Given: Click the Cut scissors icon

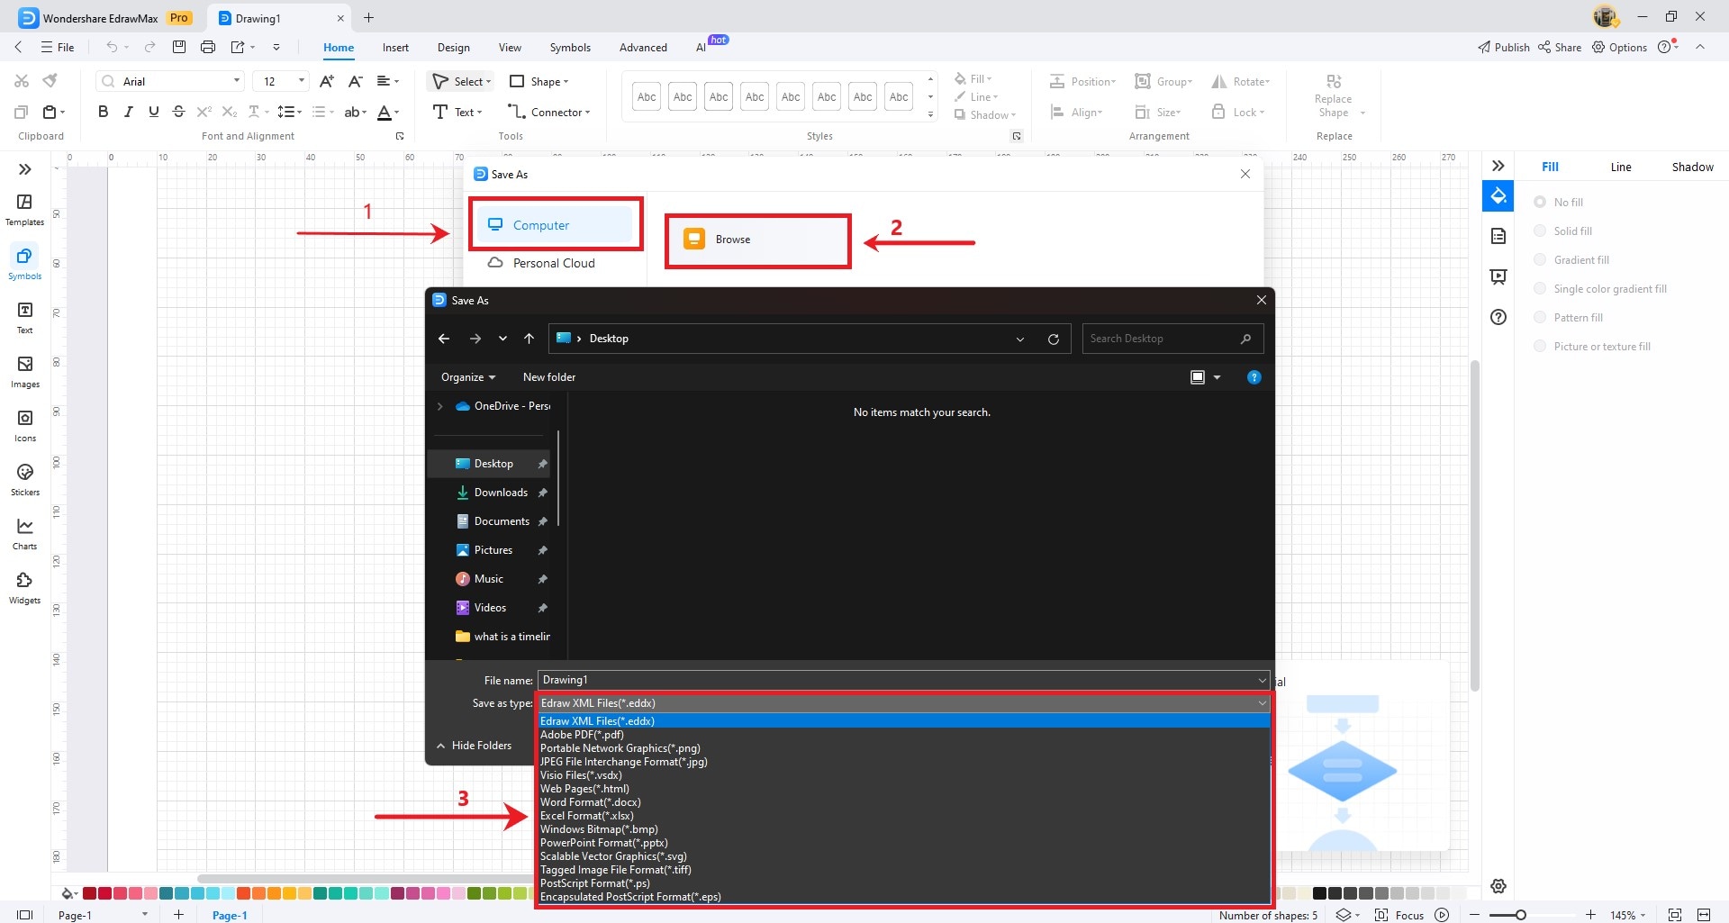Looking at the screenshot, I should (22, 81).
